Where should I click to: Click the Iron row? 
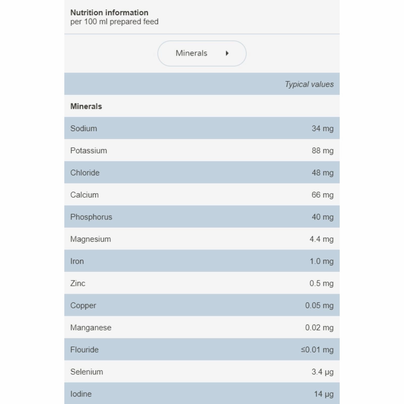202,261
